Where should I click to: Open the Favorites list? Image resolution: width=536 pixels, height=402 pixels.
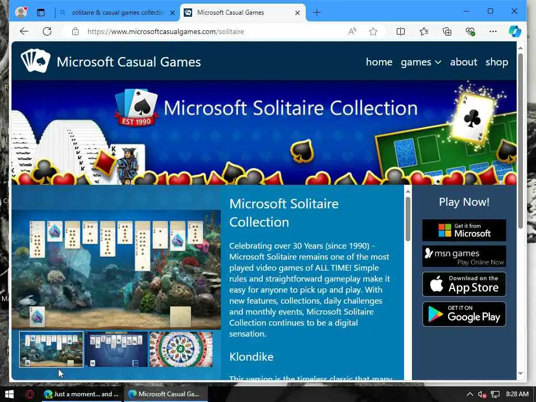click(x=424, y=31)
